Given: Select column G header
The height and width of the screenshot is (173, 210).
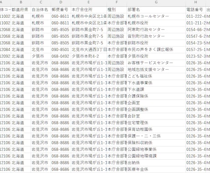Looking at the screenshot, I should (156, 2).
